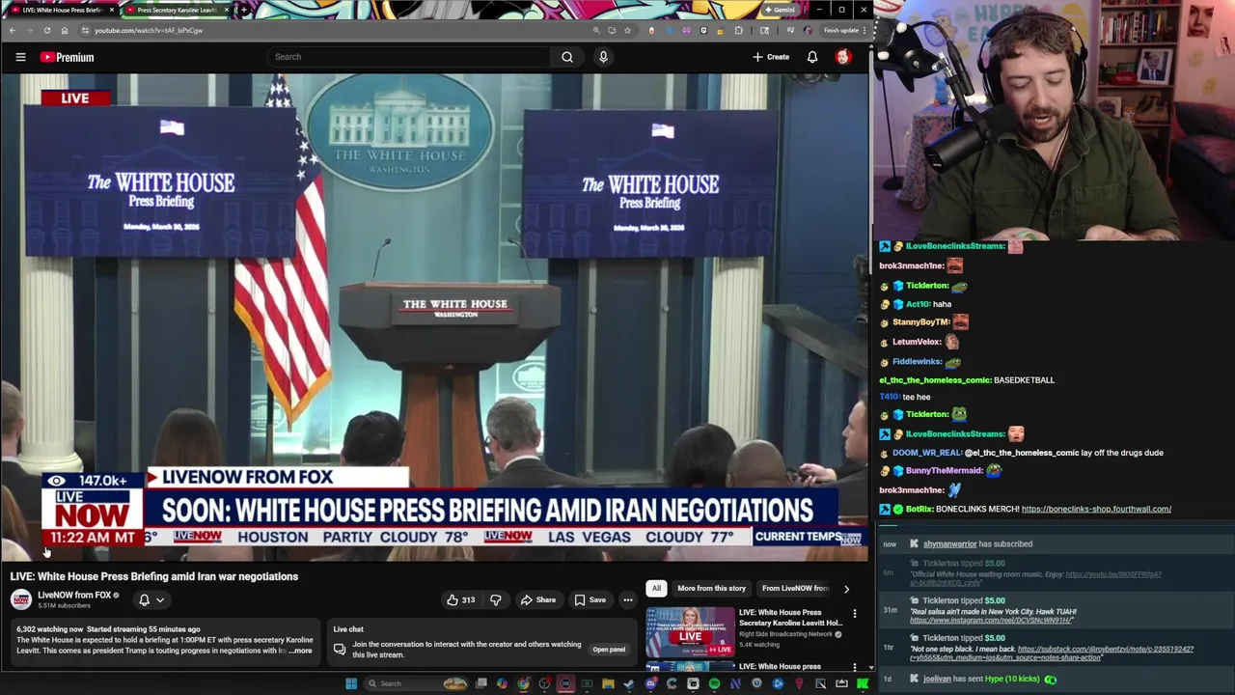Open Discord from the taskbar

point(650,683)
